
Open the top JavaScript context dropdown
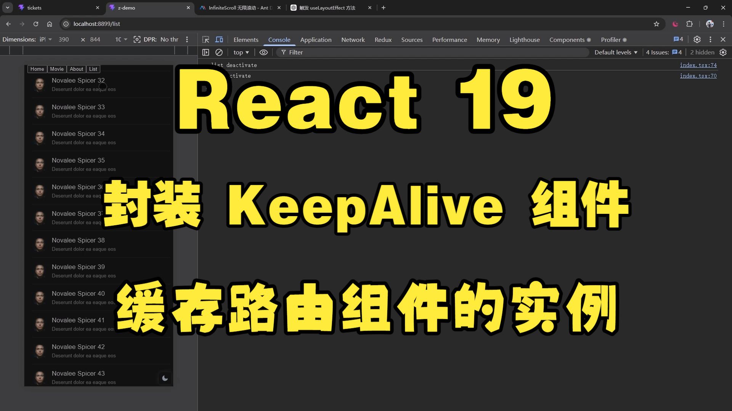tap(241, 52)
